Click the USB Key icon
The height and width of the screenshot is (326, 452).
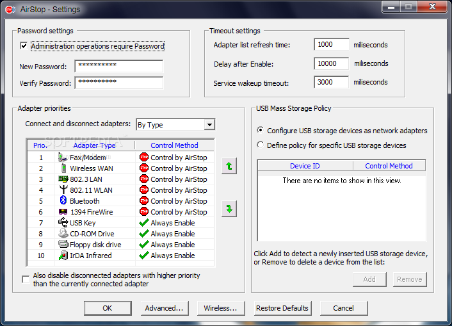[63, 222]
